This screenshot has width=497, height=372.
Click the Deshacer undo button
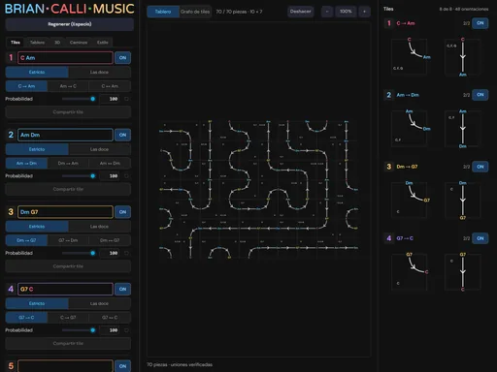tap(300, 12)
